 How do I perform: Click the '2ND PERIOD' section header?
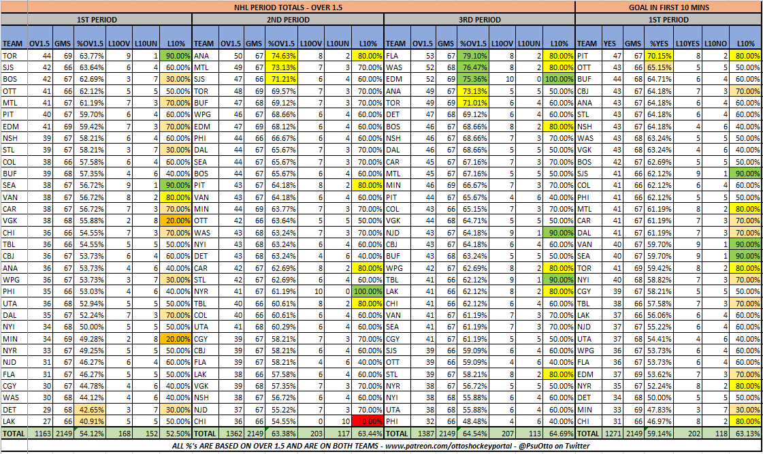click(288, 20)
